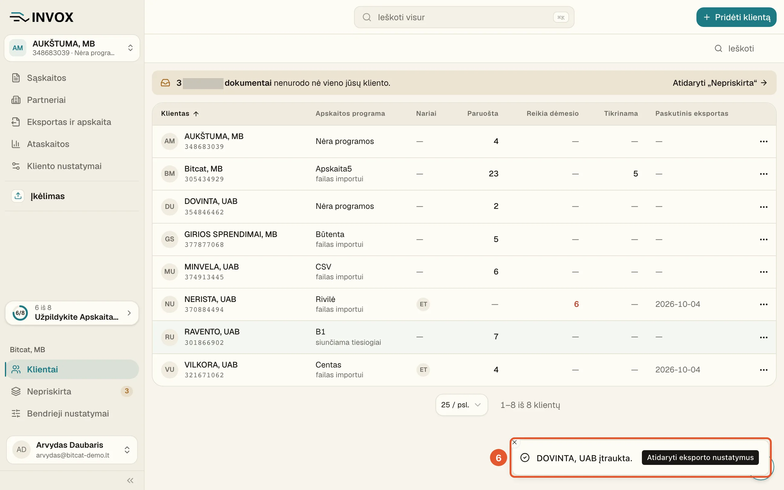
Task: Open the 25 / psl. page size dropdown
Action: click(x=461, y=405)
